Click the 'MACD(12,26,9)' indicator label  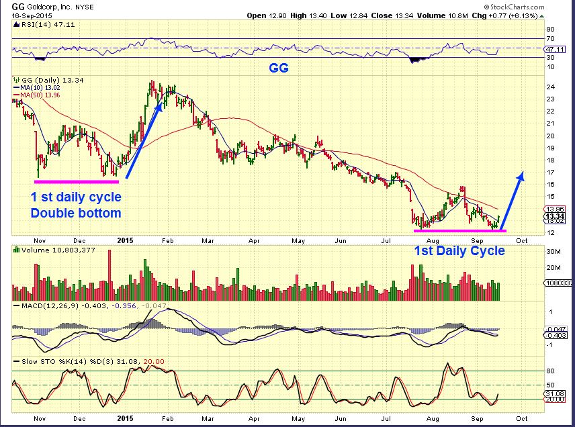(50, 305)
